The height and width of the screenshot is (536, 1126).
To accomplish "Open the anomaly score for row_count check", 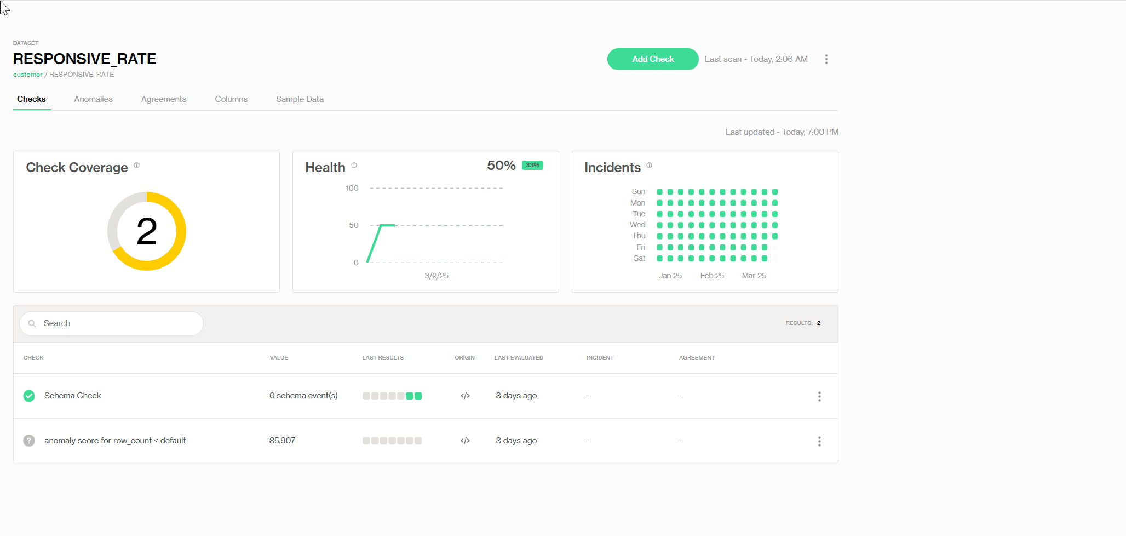I will [x=115, y=441].
